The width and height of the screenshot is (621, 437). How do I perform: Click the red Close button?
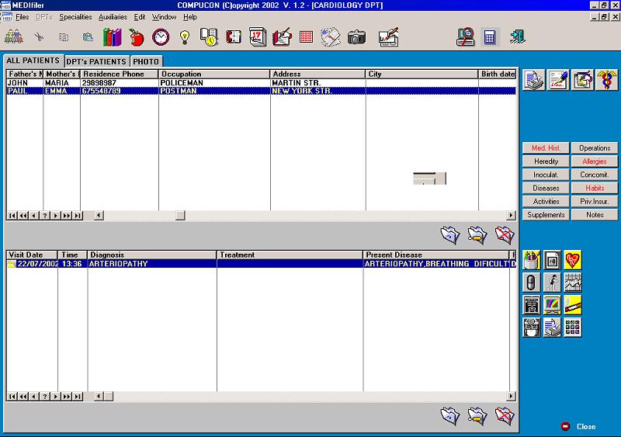click(x=578, y=427)
